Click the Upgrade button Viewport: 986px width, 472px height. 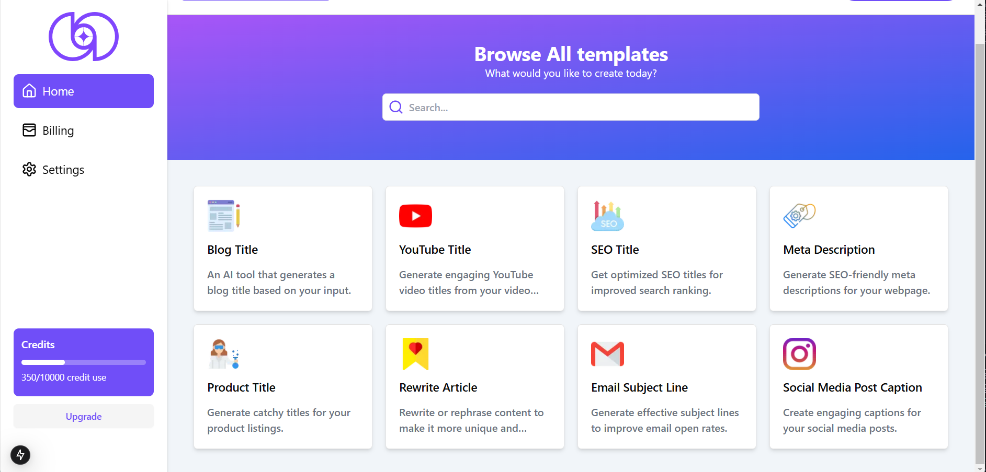pos(83,416)
